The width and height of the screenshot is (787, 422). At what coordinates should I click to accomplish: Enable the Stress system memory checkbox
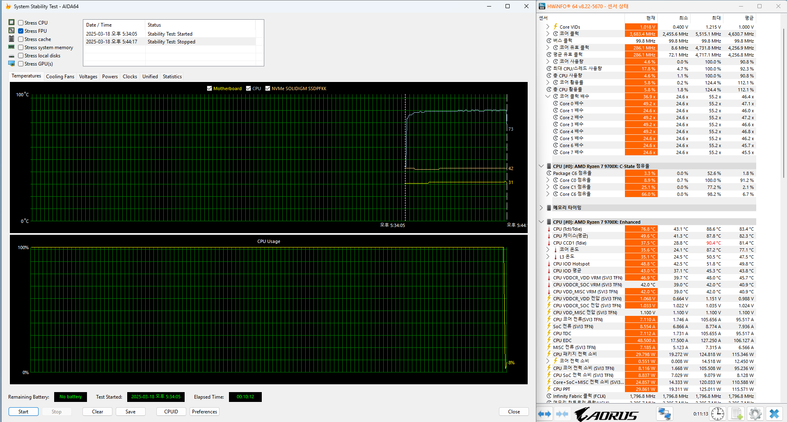coord(21,48)
